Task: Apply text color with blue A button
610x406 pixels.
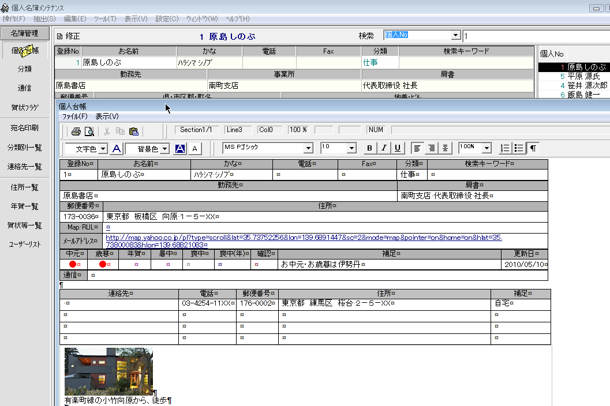Action: click(x=117, y=149)
